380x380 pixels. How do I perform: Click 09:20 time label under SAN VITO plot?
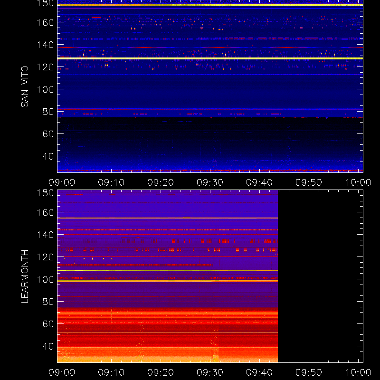coord(161,182)
